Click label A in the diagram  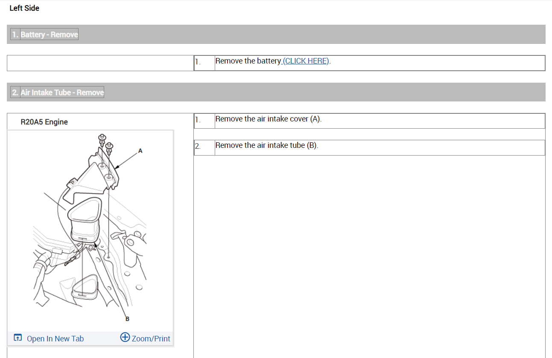(140, 151)
